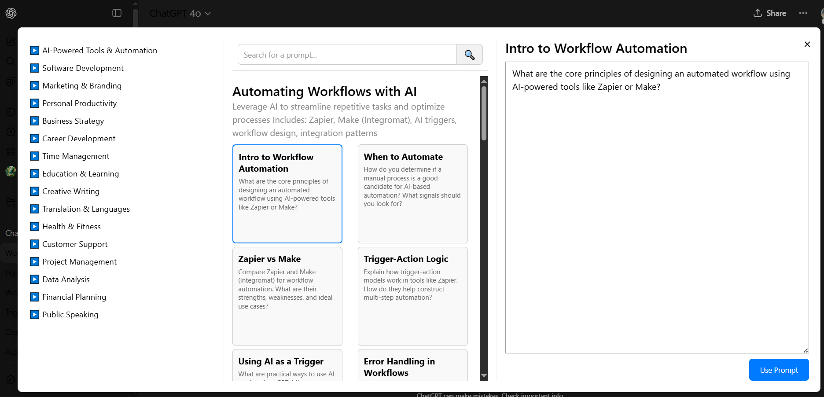The width and height of the screenshot is (824, 397).
Task: Expand the Software Development category
Action: coord(34,68)
